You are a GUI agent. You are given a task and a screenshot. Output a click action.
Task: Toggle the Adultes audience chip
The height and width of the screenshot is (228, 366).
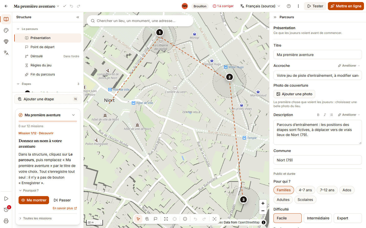[x=283, y=200]
